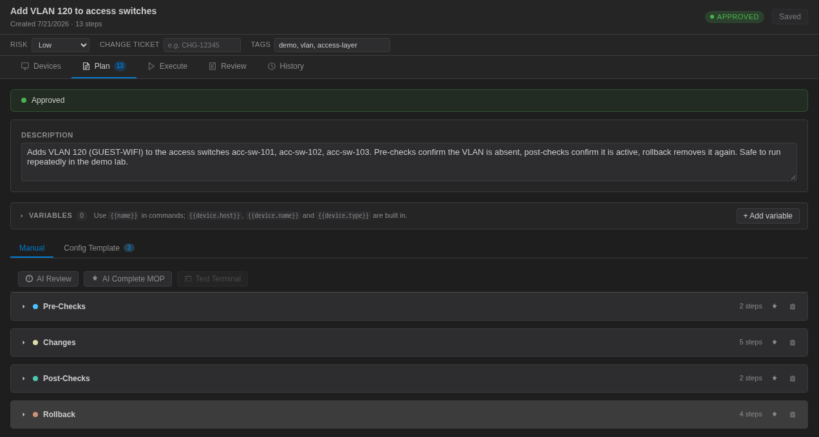Click the Change Ticket input field
This screenshot has height=437, width=819.
pyautogui.click(x=202, y=45)
